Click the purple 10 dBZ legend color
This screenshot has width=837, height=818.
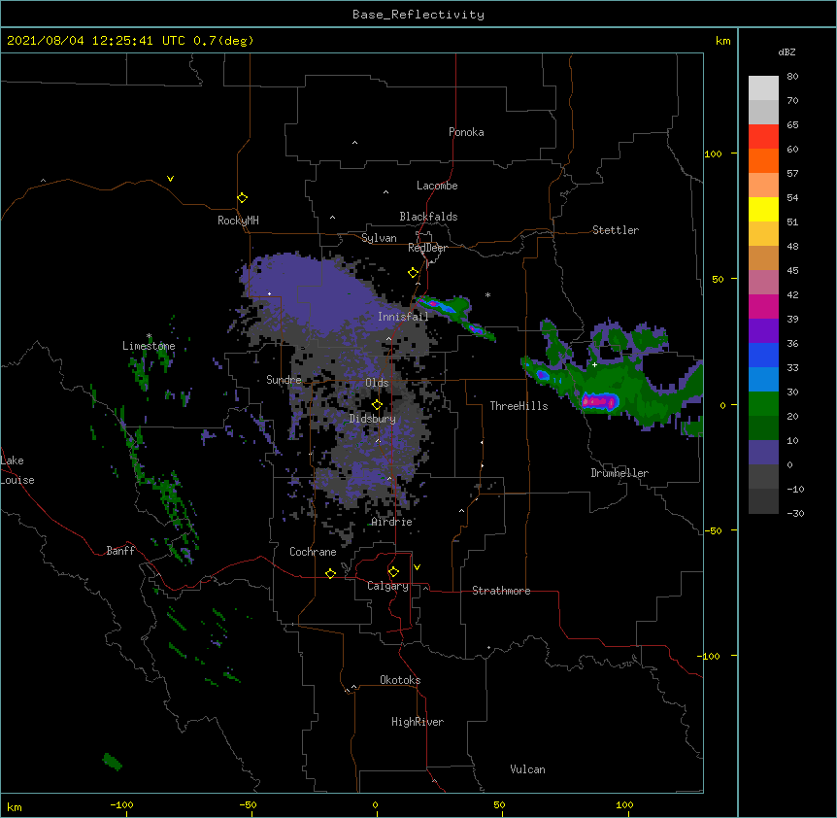pyautogui.click(x=763, y=453)
